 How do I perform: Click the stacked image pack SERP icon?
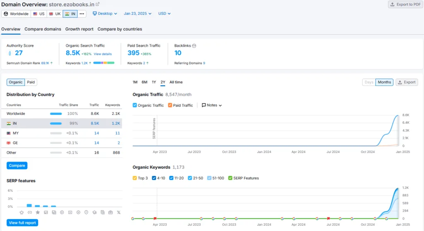(x=54, y=212)
